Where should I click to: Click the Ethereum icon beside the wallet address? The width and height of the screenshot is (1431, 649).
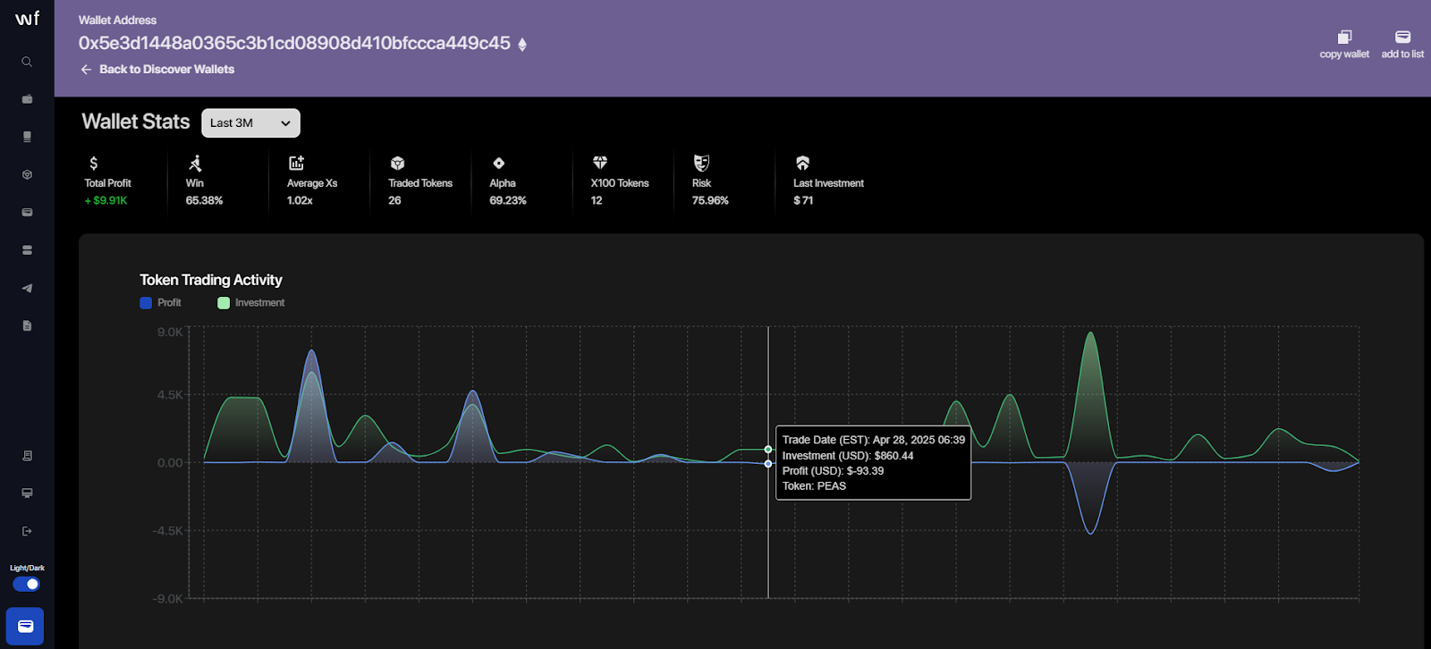522,44
